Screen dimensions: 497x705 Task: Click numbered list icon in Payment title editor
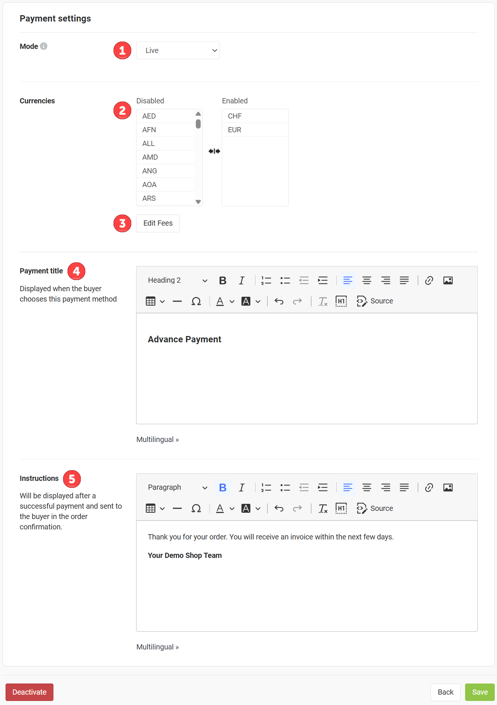[266, 280]
